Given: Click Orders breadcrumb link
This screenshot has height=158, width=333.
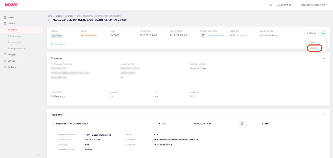Looking at the screenshot, I should [58, 16].
